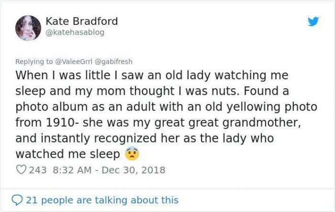This screenshot has height=212, width=335.
Task: Open Kate Bradford's profile picture
Action: point(28,27)
